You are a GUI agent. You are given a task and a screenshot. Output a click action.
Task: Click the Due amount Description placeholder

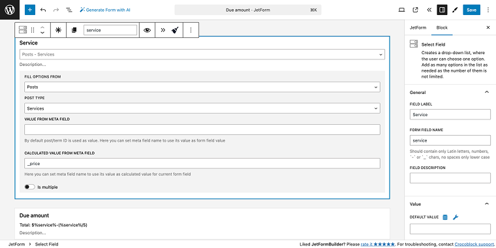33,233
